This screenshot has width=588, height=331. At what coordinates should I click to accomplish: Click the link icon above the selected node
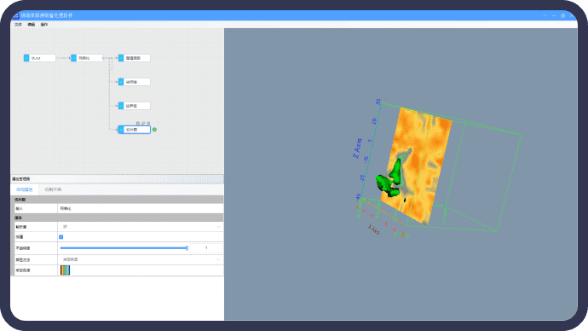143,123
